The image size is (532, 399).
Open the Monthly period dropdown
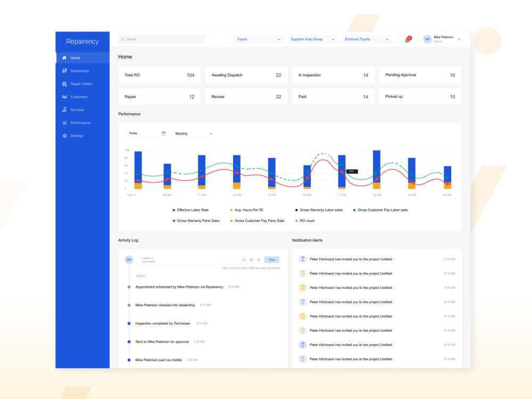click(x=194, y=134)
